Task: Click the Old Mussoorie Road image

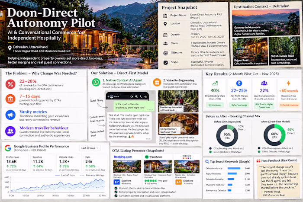Action: coord(284,51)
